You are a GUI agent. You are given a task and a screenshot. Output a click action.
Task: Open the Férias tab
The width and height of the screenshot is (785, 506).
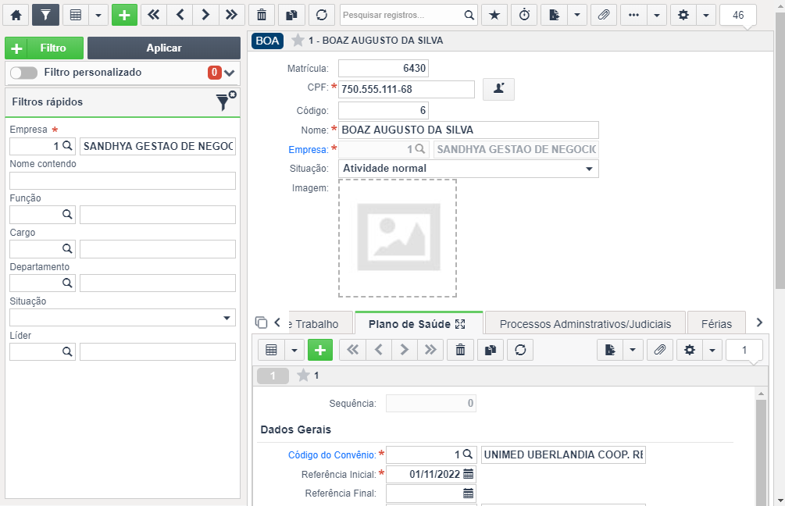716,324
